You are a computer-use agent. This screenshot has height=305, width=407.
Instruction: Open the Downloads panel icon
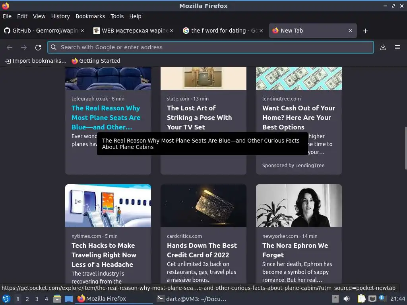point(383,47)
